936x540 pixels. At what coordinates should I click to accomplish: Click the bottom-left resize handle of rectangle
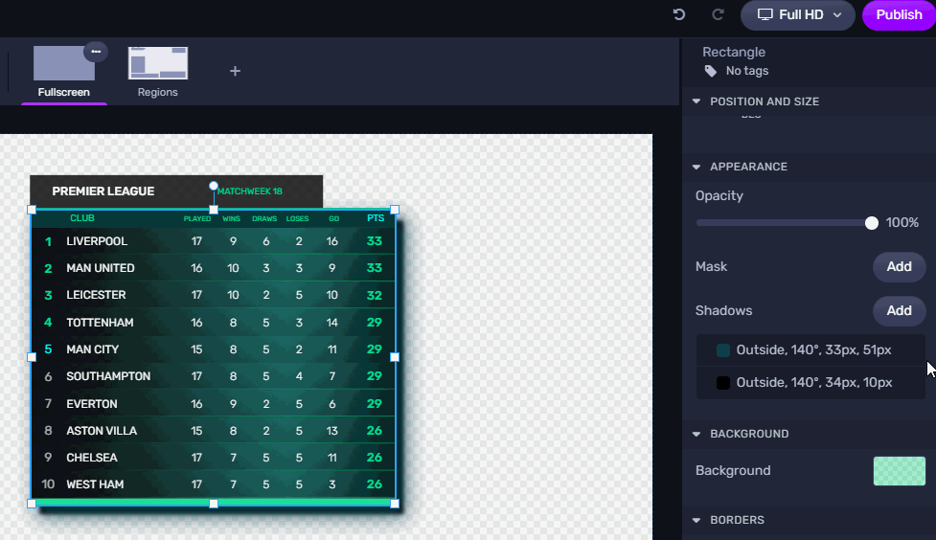[32, 504]
